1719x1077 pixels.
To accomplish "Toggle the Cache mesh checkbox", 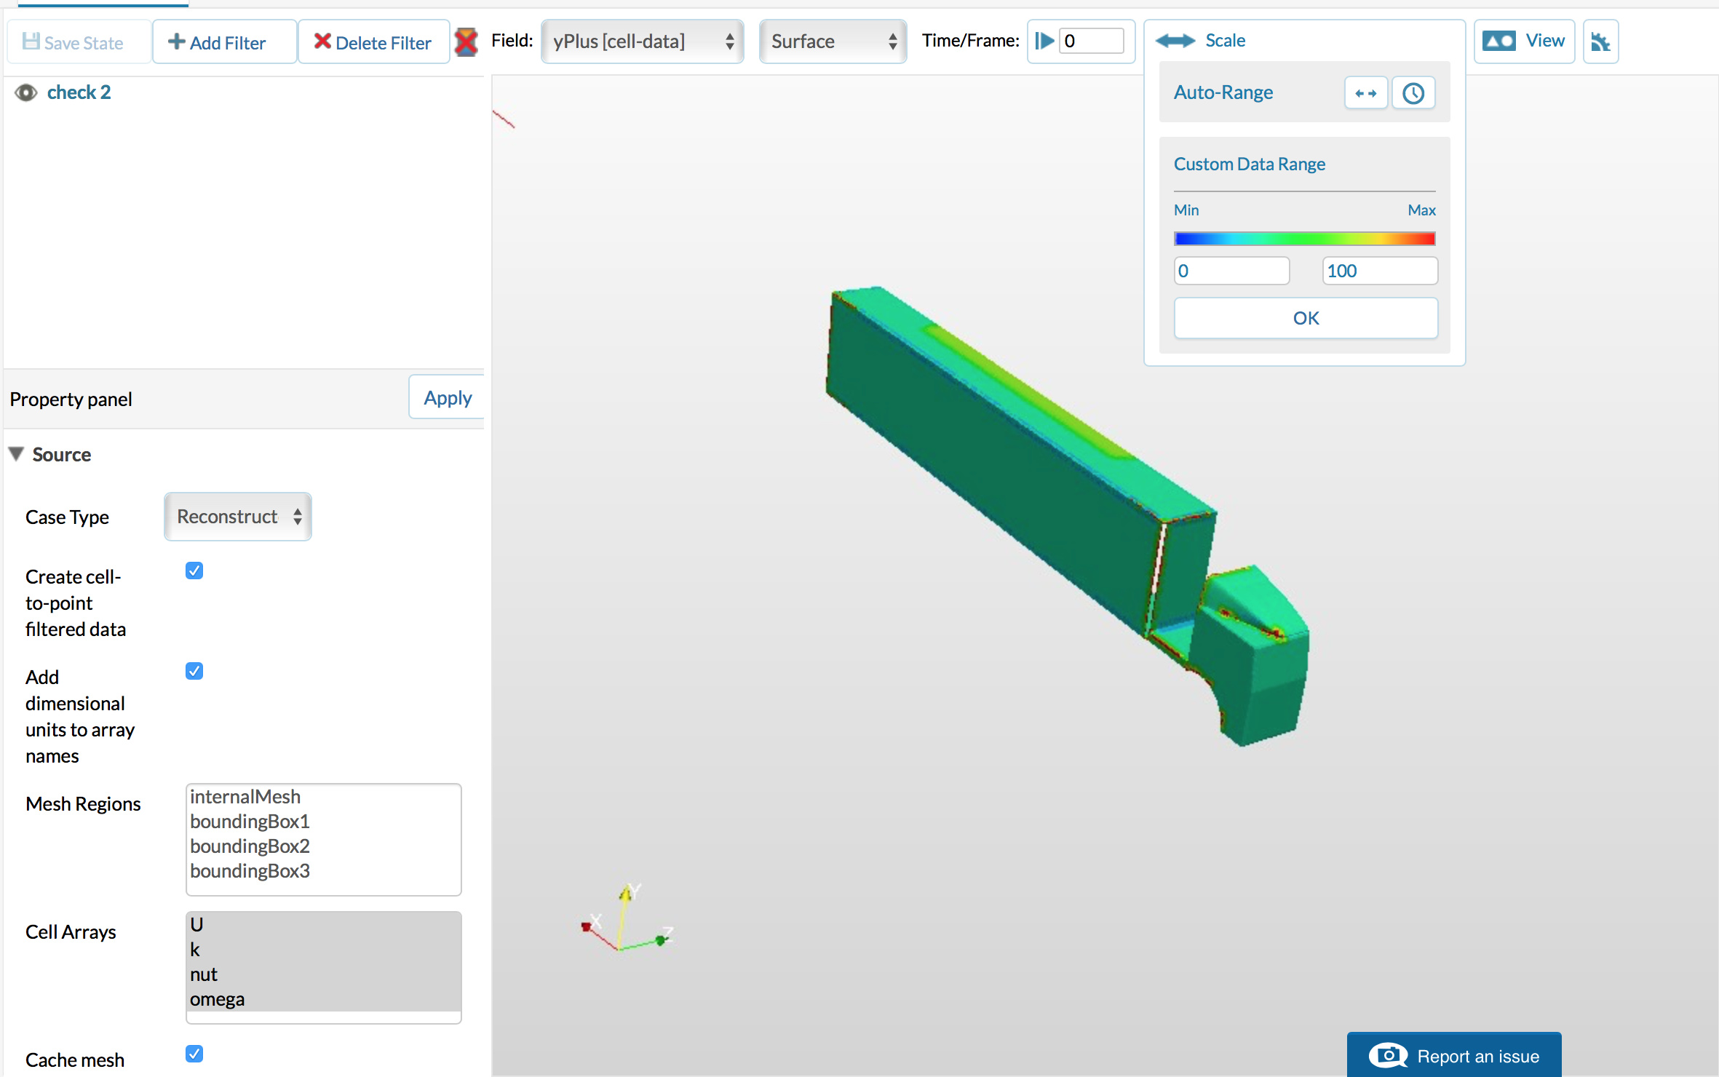I will point(194,1054).
